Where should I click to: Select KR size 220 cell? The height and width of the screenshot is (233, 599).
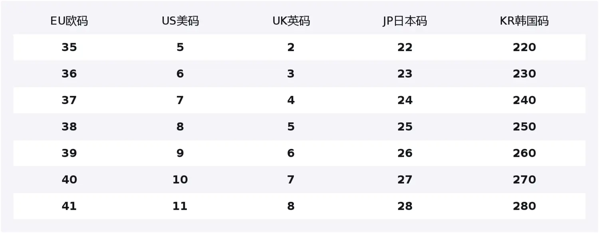pyautogui.click(x=524, y=47)
